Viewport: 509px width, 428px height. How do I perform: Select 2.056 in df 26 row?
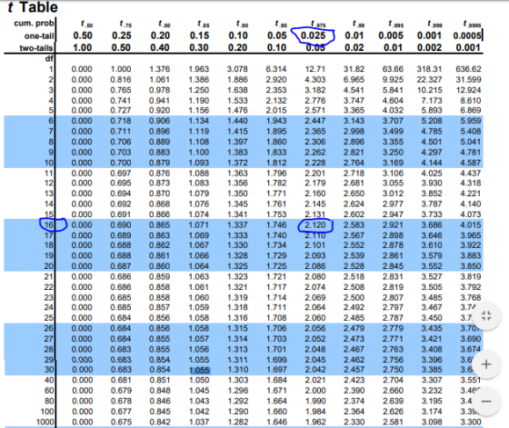coord(314,328)
